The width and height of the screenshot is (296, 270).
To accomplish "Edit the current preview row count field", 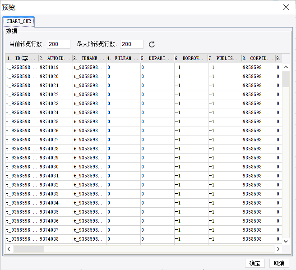I will [x=59, y=44].
